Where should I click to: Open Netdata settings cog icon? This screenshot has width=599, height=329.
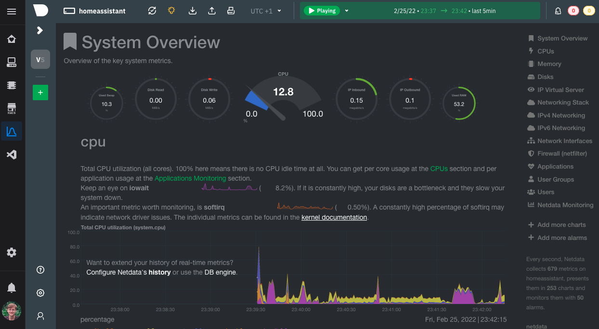click(x=40, y=293)
